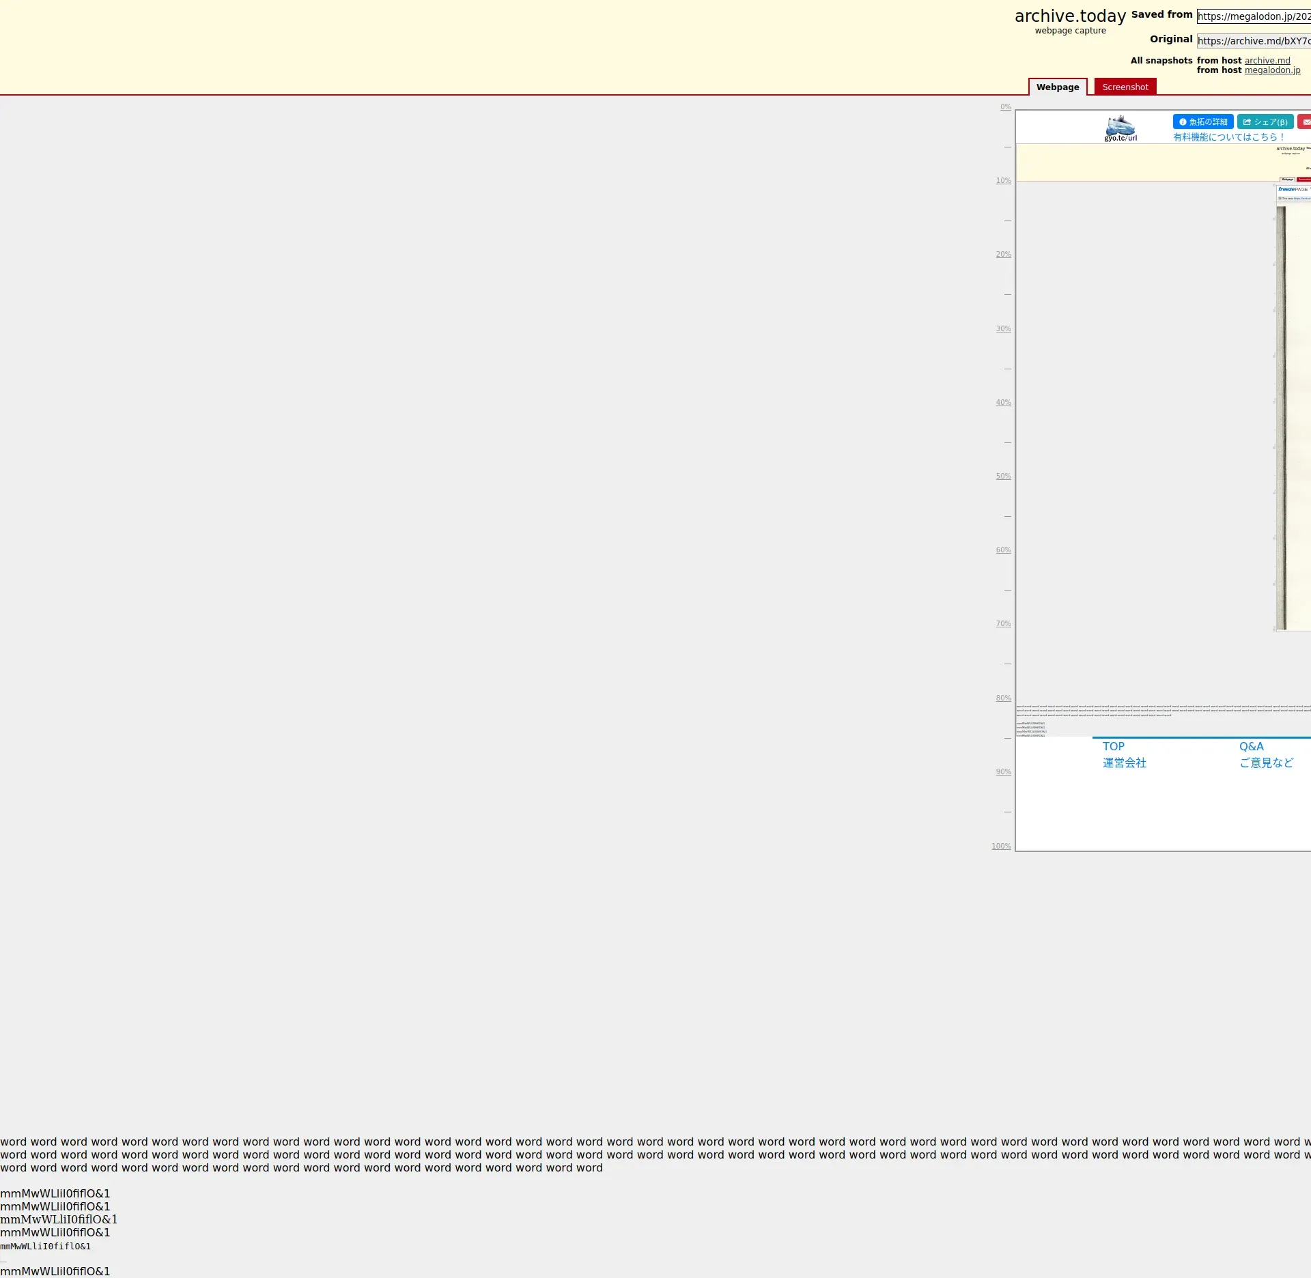The image size is (1311, 1278).
Task: Open the archive.md host snapshots link
Action: tap(1267, 60)
